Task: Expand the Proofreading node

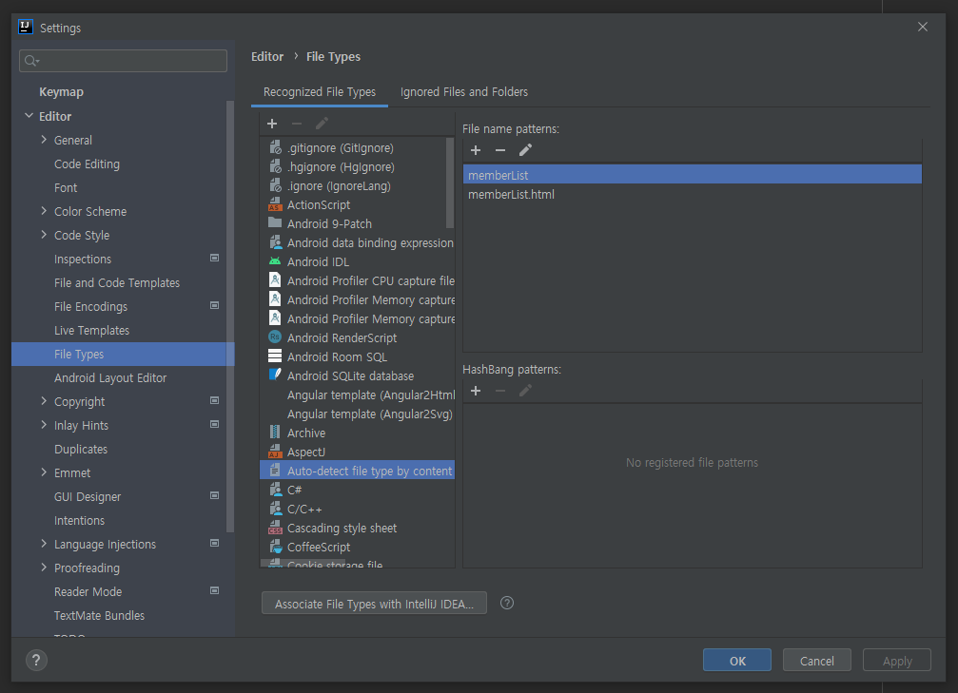Action: (44, 568)
